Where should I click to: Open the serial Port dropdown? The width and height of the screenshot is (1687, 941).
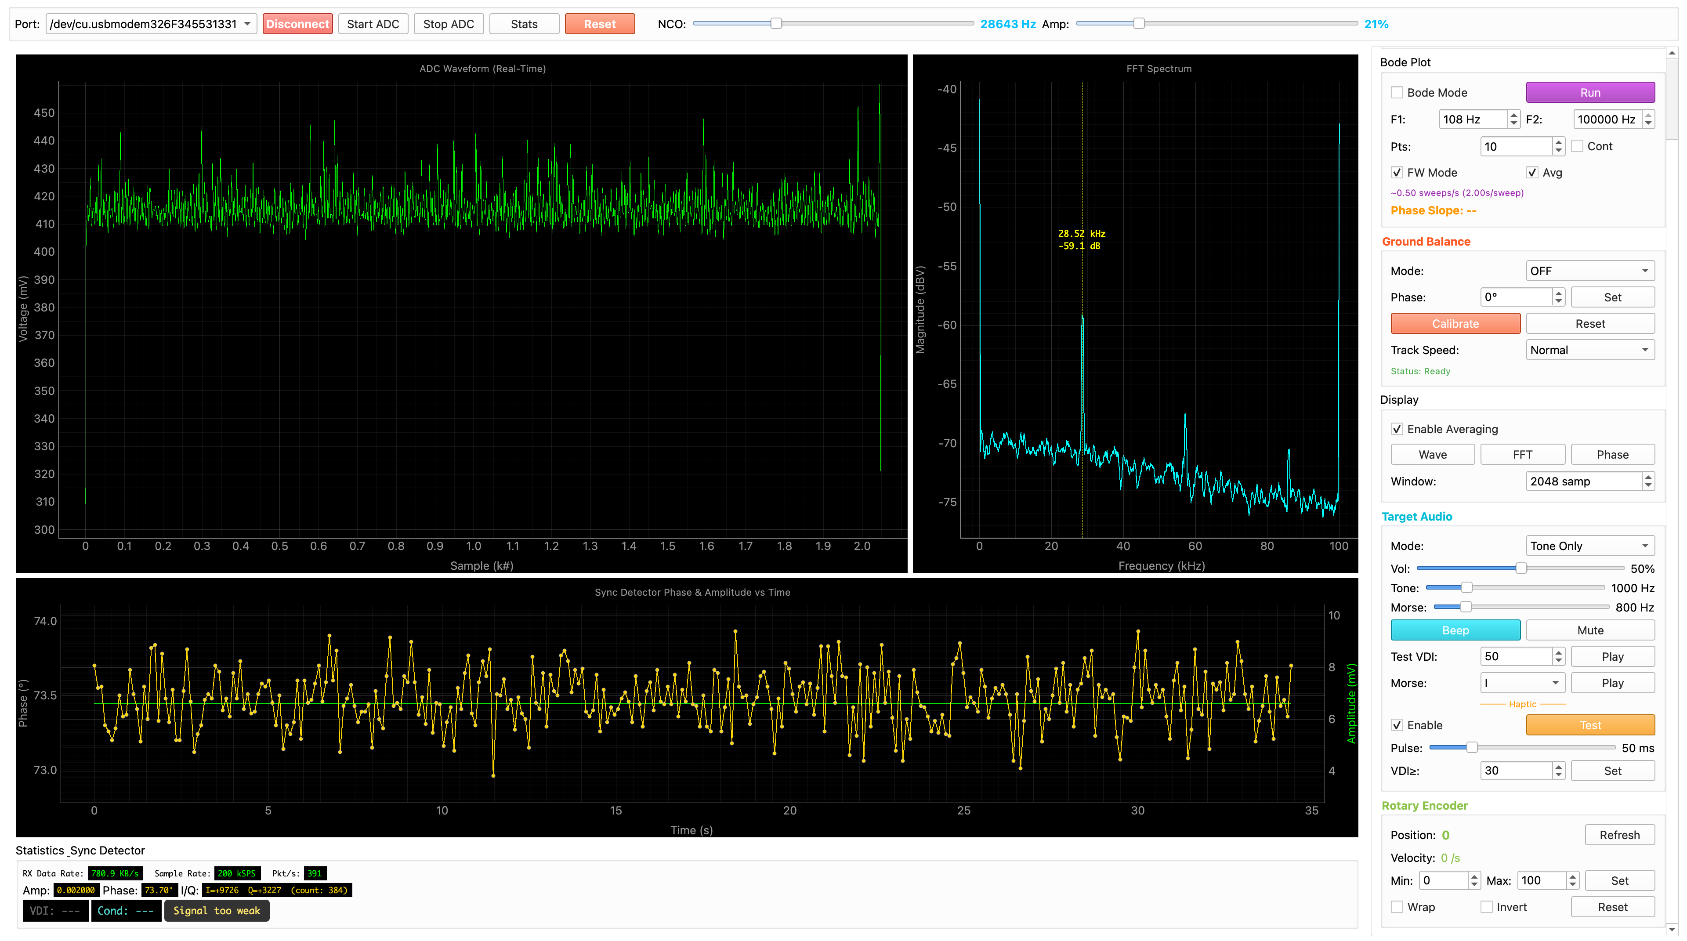(x=151, y=24)
